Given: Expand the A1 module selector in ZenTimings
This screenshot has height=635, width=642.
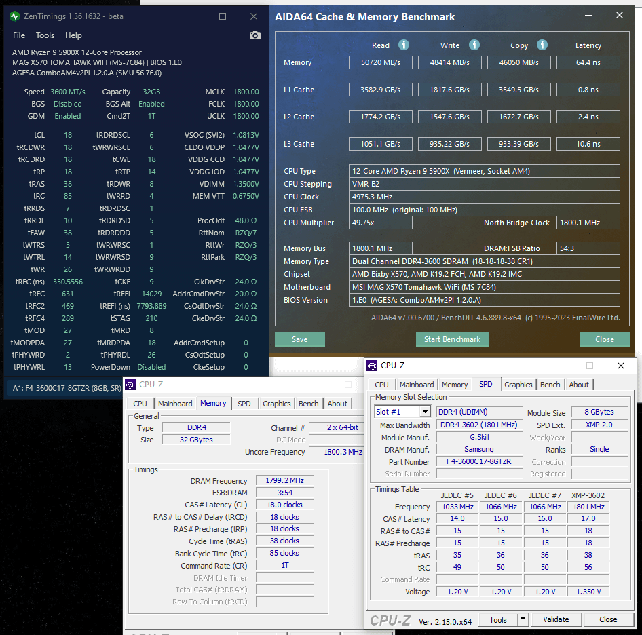Looking at the screenshot, I should click(67, 387).
